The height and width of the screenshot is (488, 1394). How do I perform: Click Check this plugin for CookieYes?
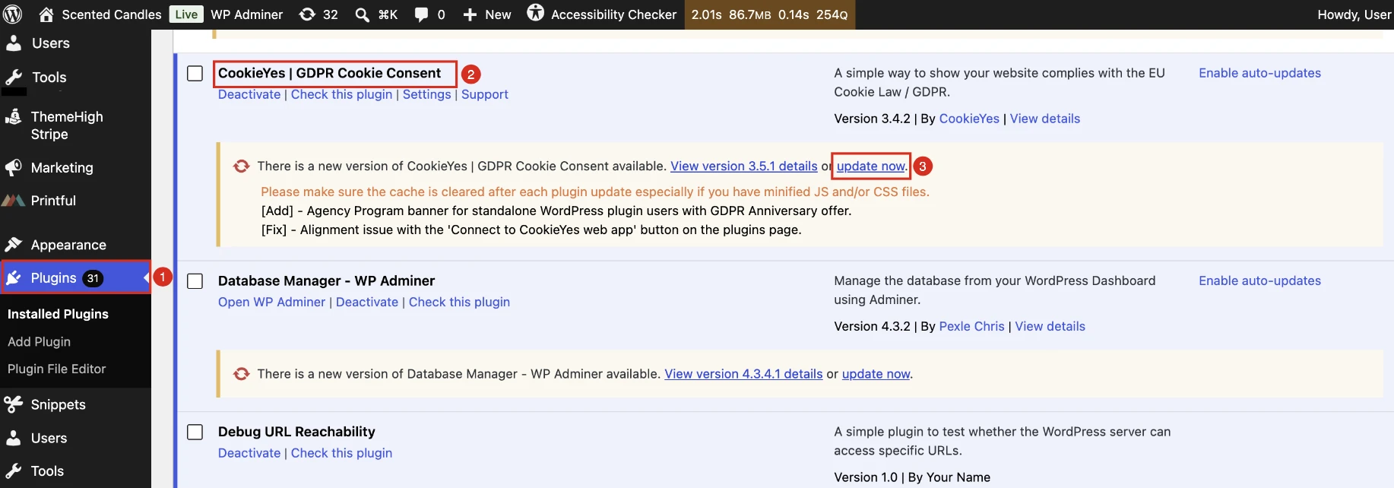tap(341, 94)
